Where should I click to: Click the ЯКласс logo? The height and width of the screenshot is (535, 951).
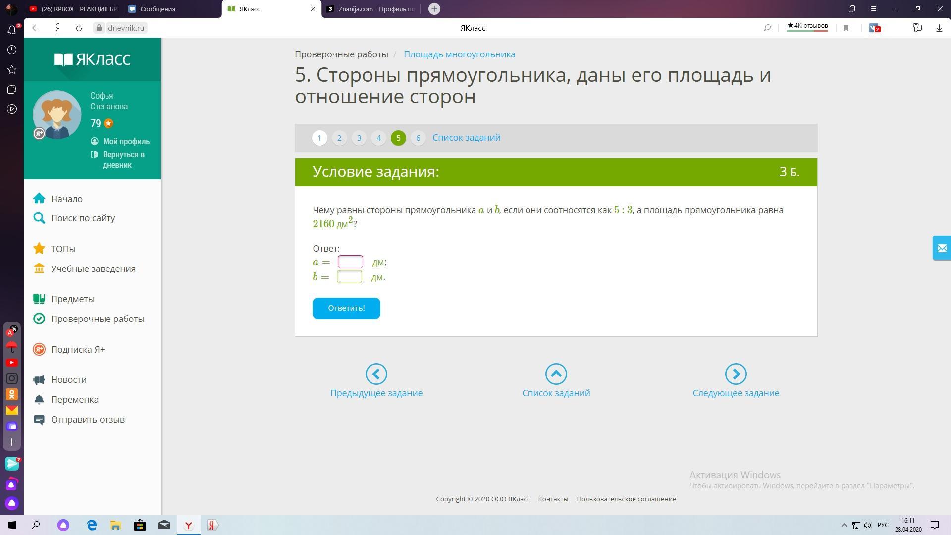92,59
